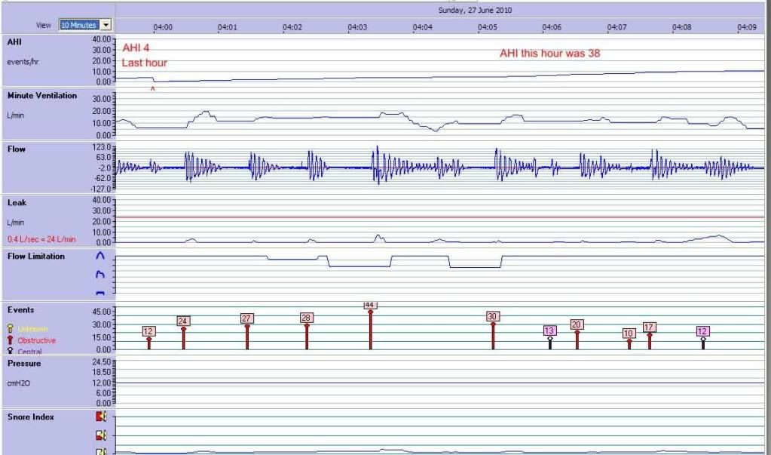Click the Unknown event legend icon
Screen dimensions: 771x455
point(11,328)
